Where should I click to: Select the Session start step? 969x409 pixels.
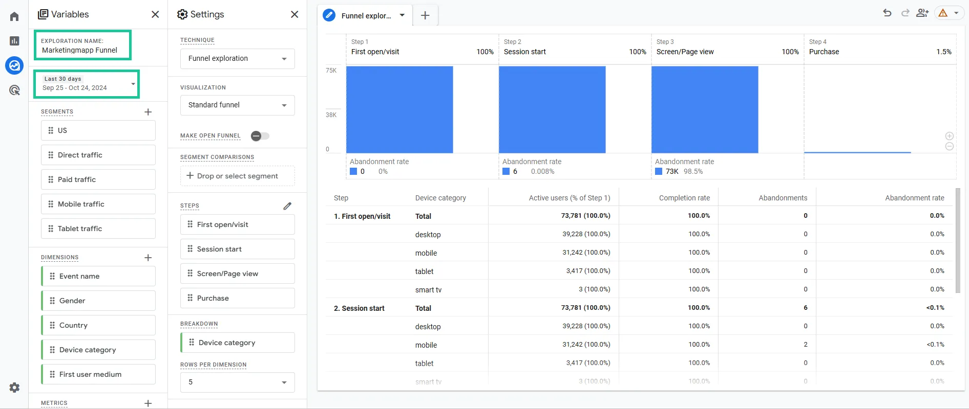[238, 249]
